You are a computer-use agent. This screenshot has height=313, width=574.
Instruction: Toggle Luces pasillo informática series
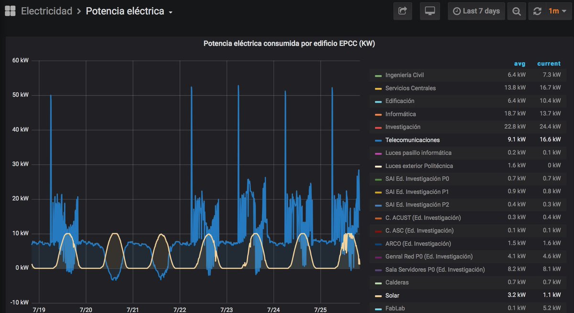pyautogui.click(x=418, y=153)
